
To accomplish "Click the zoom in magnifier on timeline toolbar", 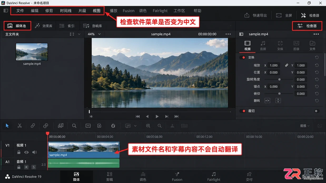I will pyautogui.click(x=148, y=126).
